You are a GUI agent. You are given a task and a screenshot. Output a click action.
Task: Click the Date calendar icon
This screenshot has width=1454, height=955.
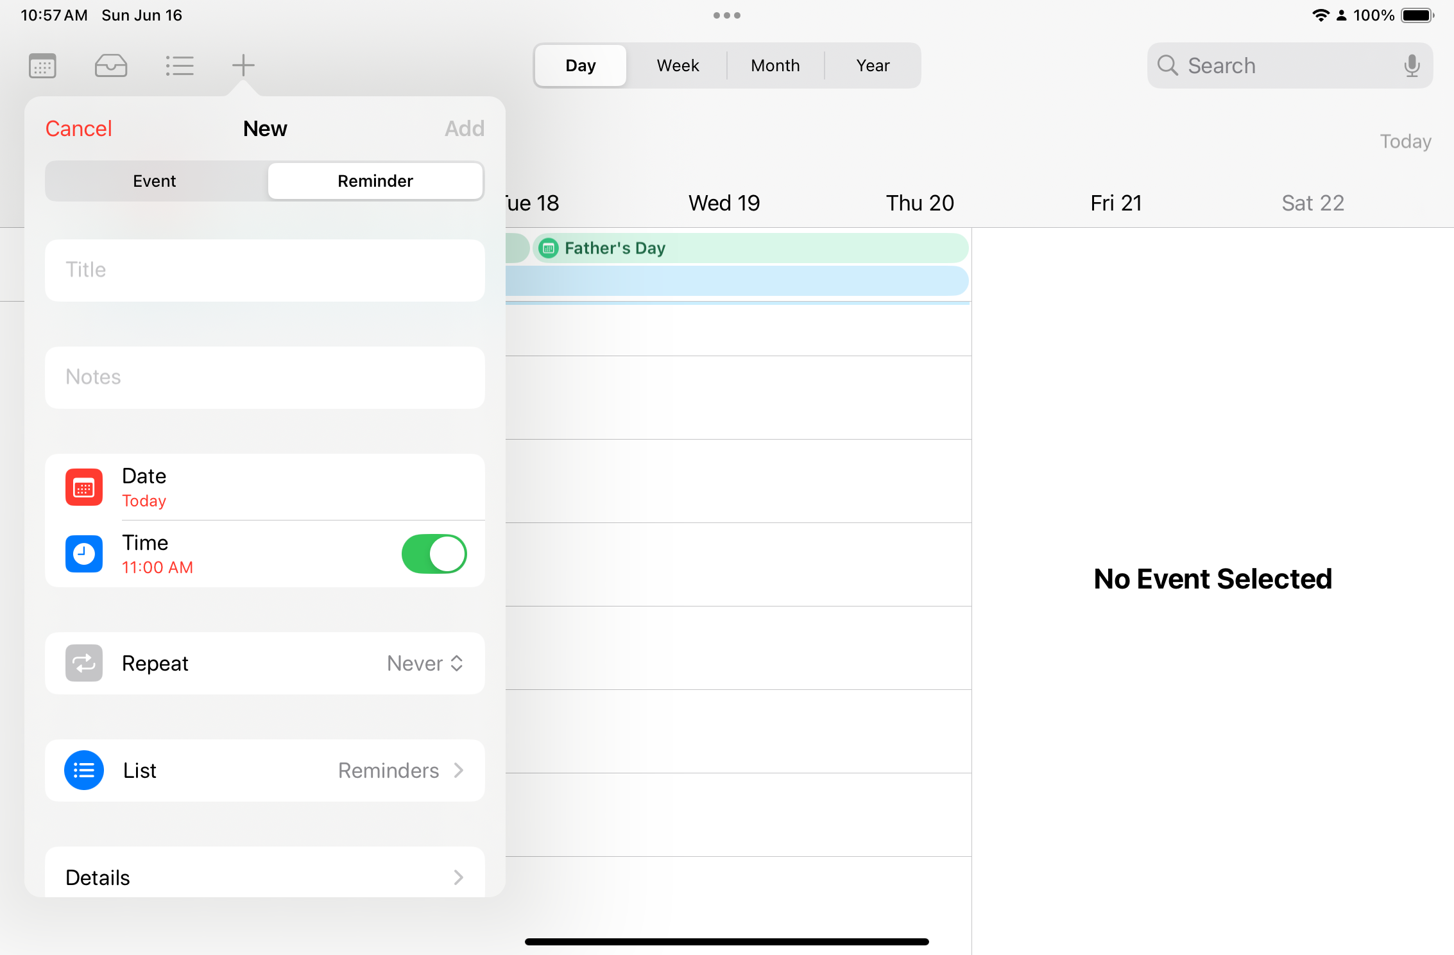coord(84,487)
